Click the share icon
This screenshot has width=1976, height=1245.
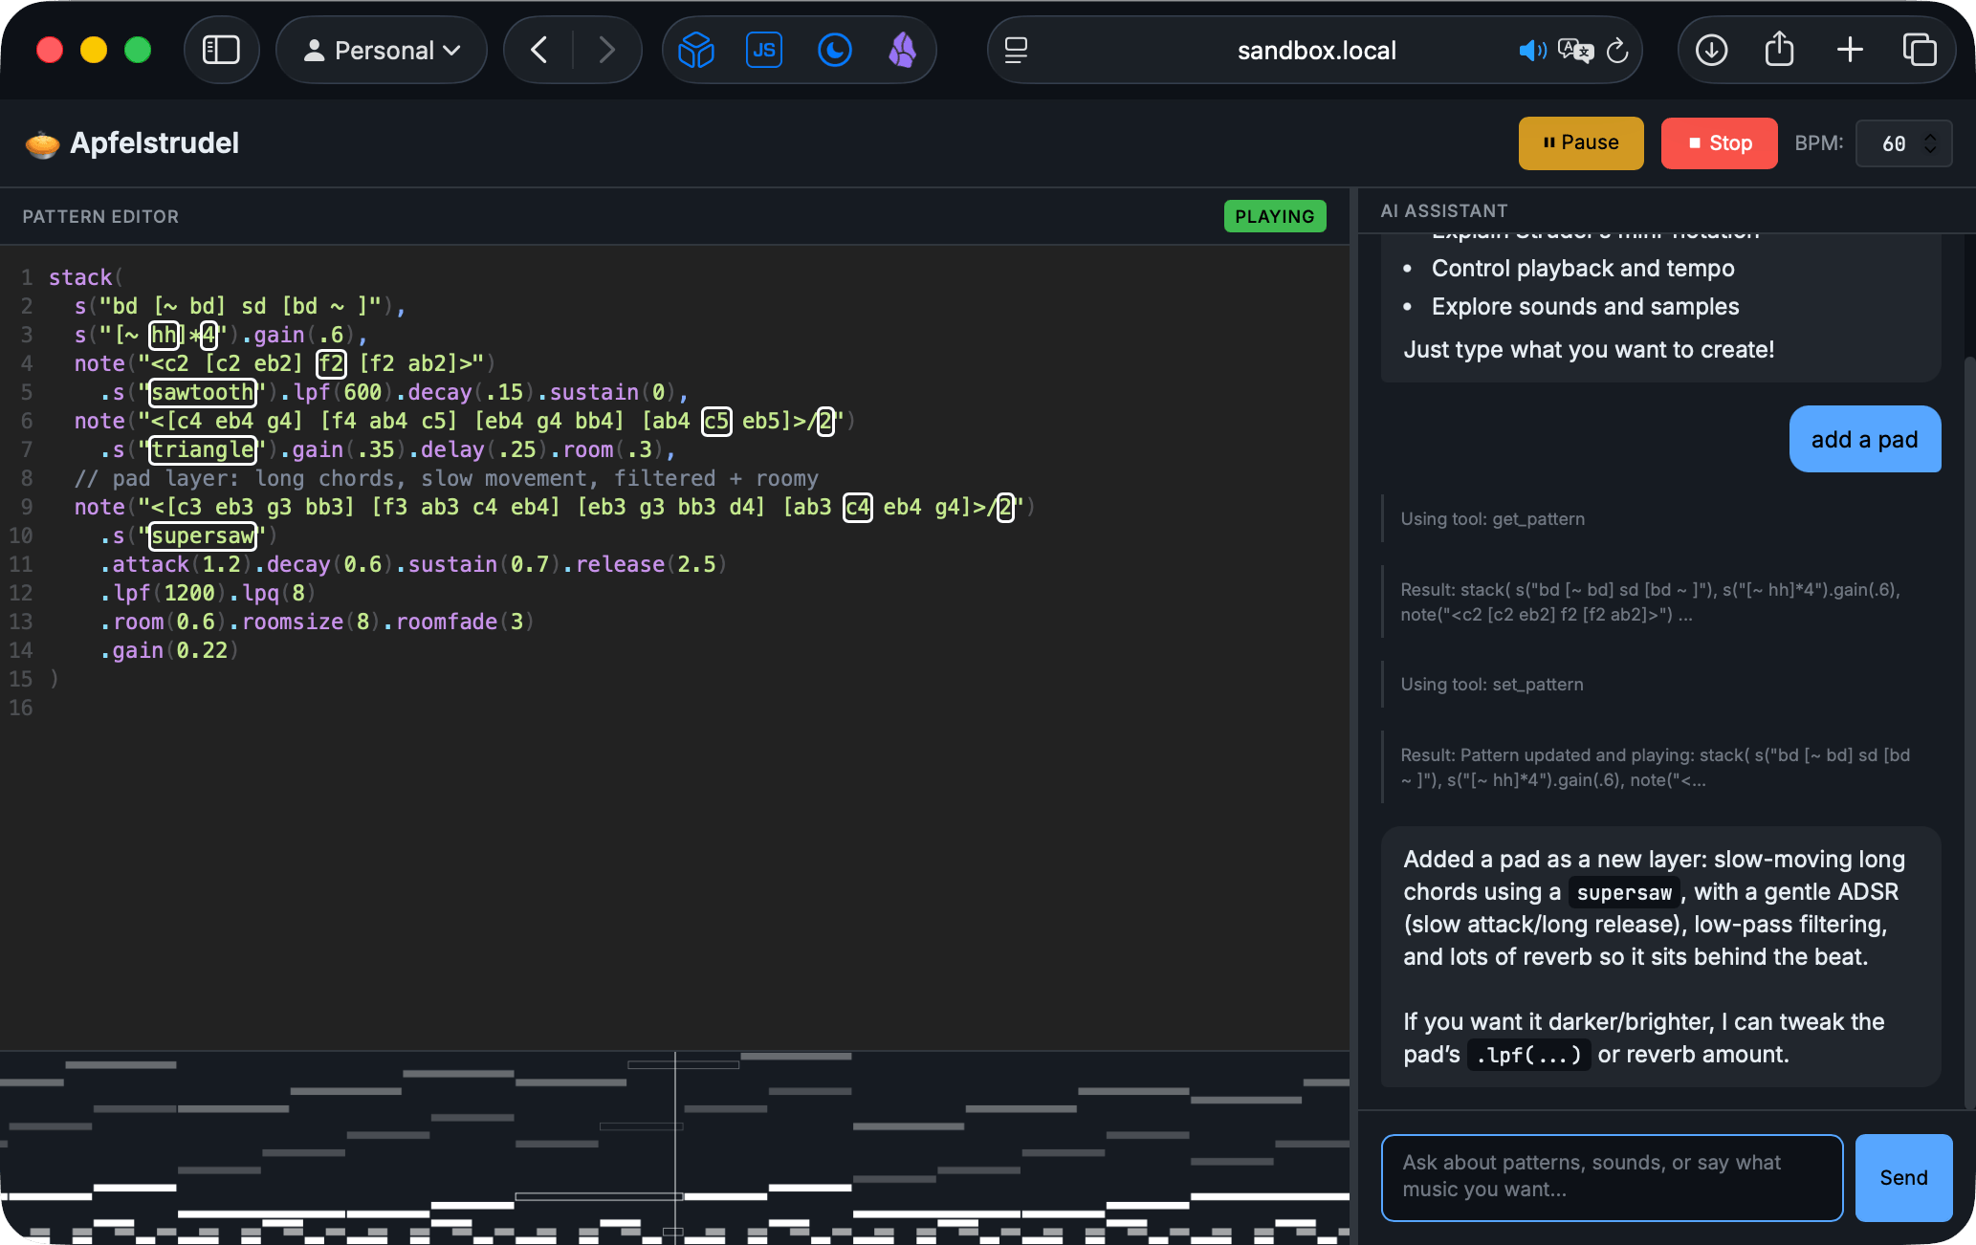coord(1779,50)
